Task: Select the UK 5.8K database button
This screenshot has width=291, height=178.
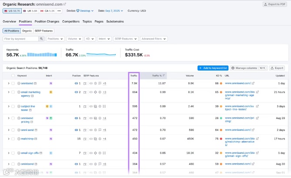Action: (x=30, y=11)
